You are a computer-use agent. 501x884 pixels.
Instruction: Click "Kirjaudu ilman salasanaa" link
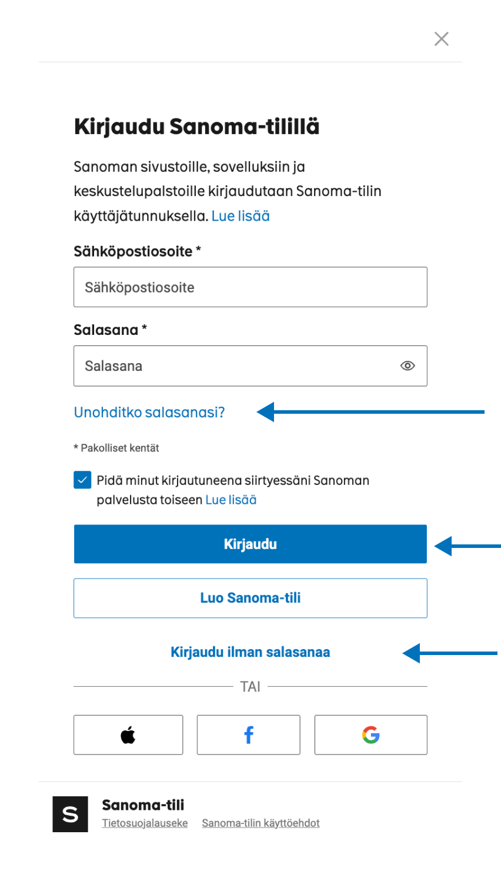[x=250, y=652]
